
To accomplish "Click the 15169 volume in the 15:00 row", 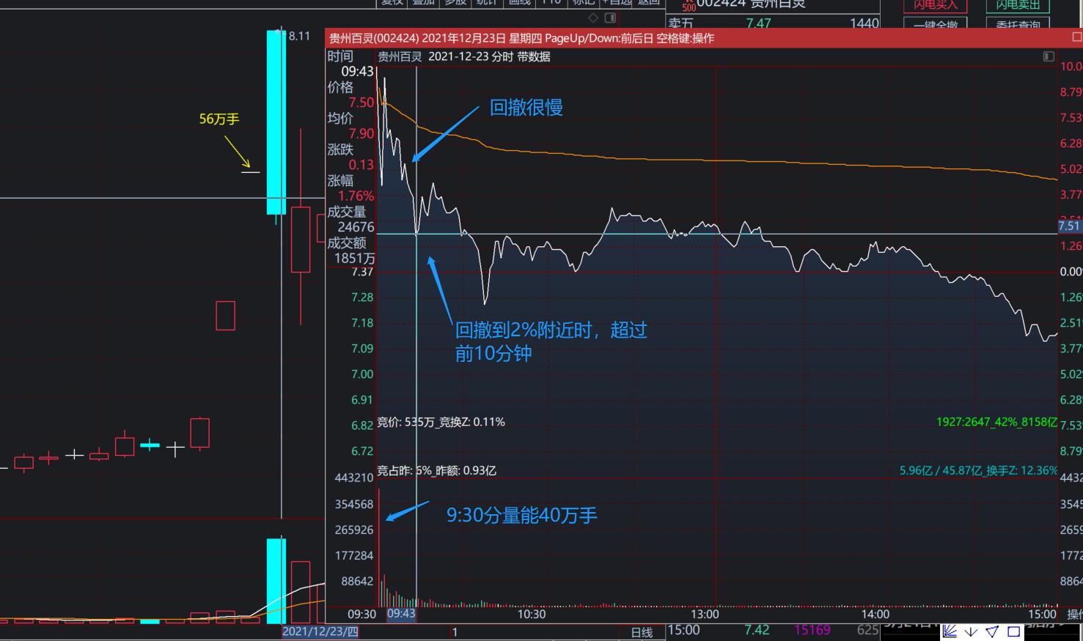I will click(x=812, y=630).
